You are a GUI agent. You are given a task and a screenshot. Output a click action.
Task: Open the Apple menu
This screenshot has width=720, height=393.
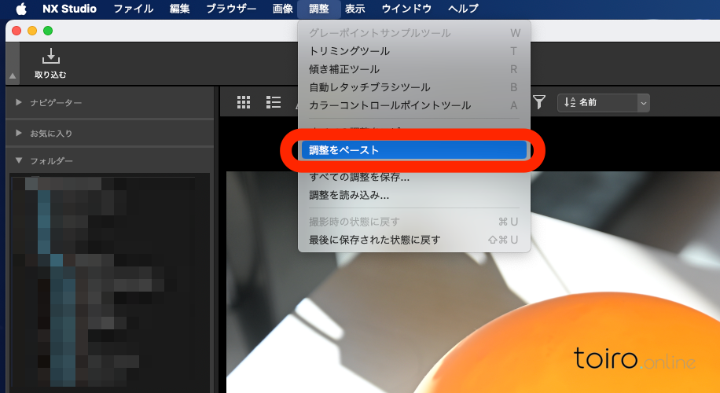21,9
